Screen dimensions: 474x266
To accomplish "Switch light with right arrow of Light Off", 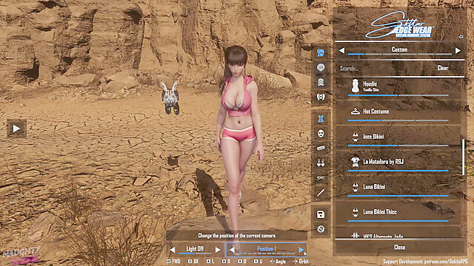I will tap(218, 250).
